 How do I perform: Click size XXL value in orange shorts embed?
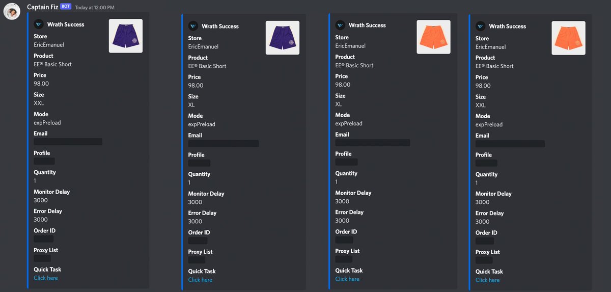tap(481, 105)
